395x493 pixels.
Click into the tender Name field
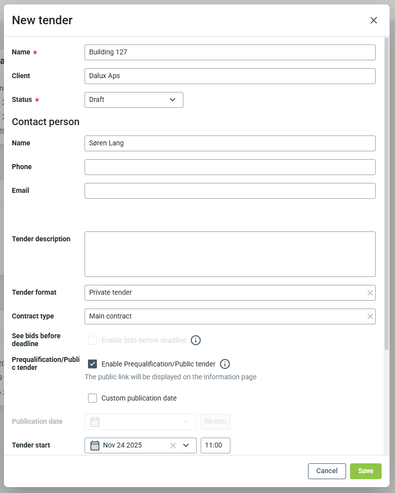click(230, 52)
